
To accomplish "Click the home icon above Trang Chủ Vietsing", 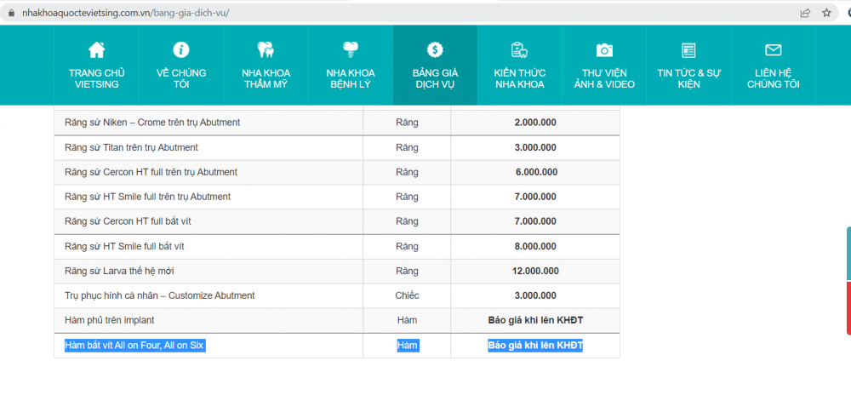I will [x=97, y=49].
